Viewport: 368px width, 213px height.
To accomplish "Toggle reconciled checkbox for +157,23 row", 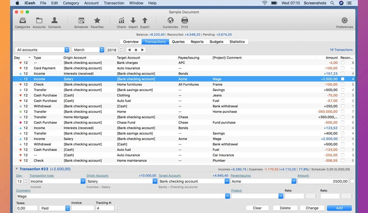I will (x=342, y=73).
